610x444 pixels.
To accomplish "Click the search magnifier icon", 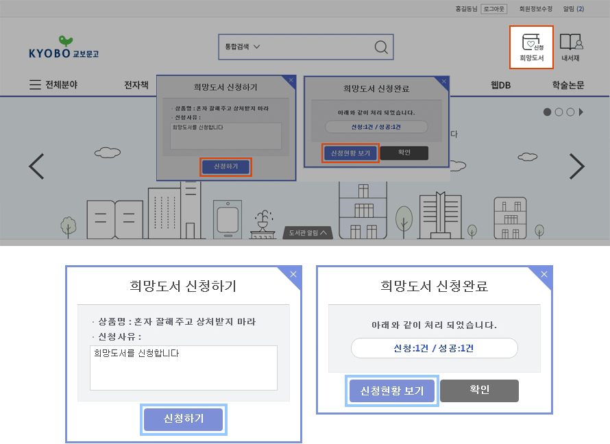I will pos(381,47).
